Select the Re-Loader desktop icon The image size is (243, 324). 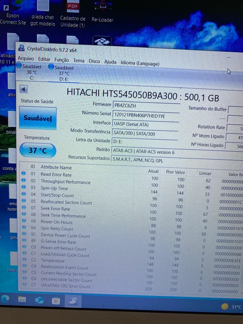pyautogui.click(x=103, y=12)
